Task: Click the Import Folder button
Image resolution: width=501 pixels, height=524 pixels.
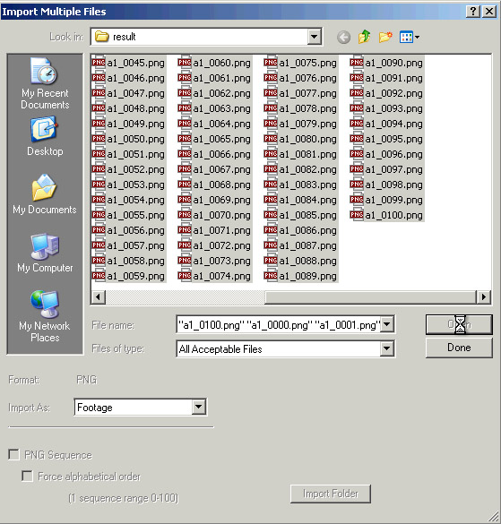Action: pyautogui.click(x=331, y=494)
